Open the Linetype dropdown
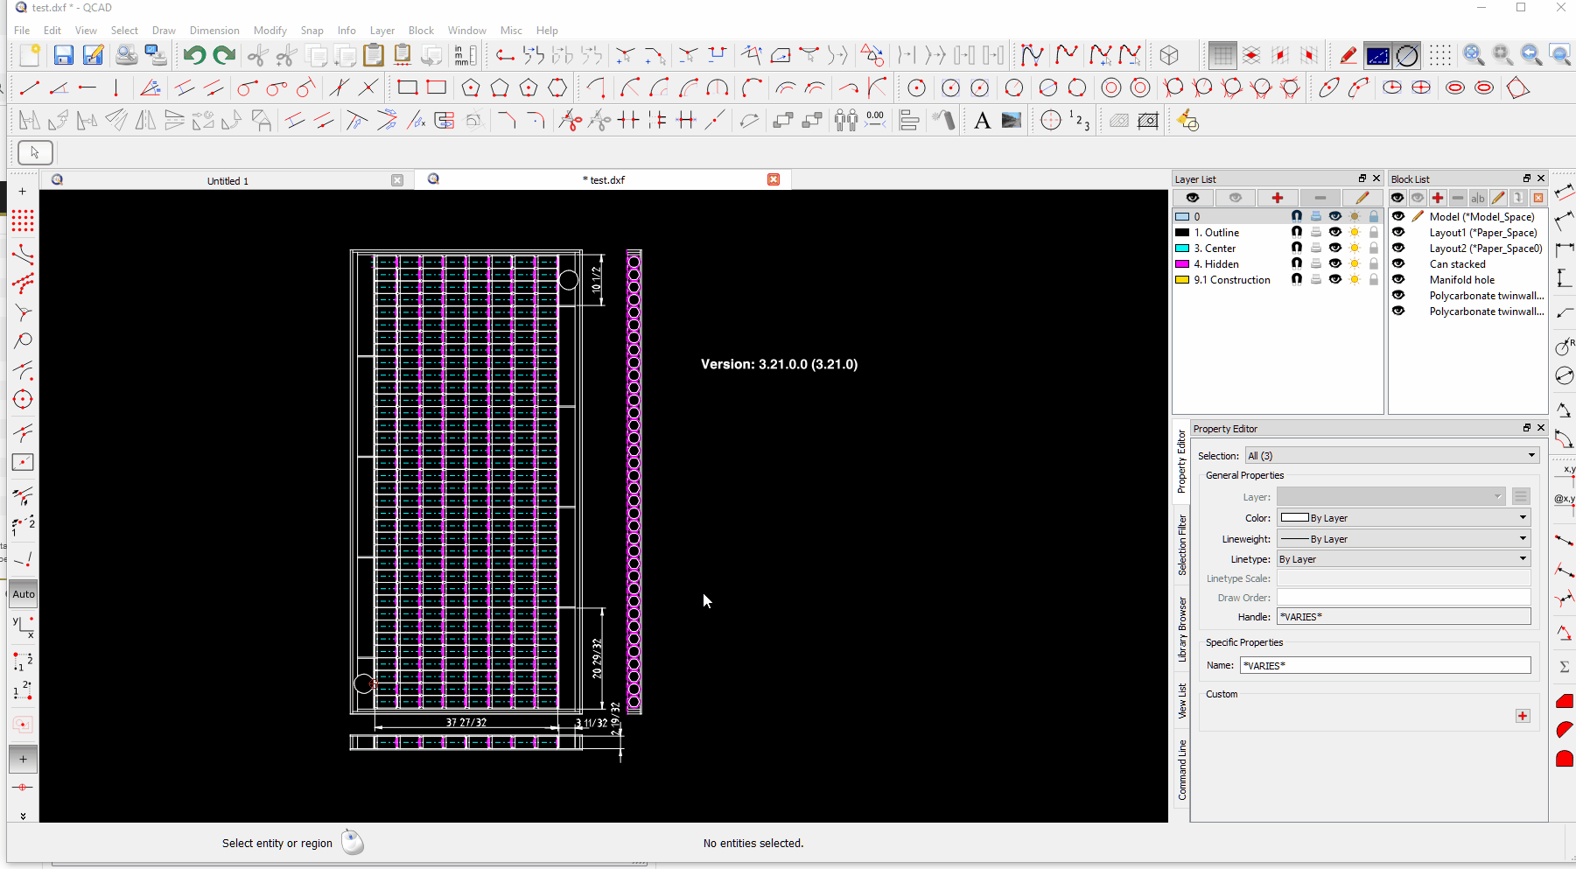Screen dimensions: 1576x869 click(x=1403, y=559)
